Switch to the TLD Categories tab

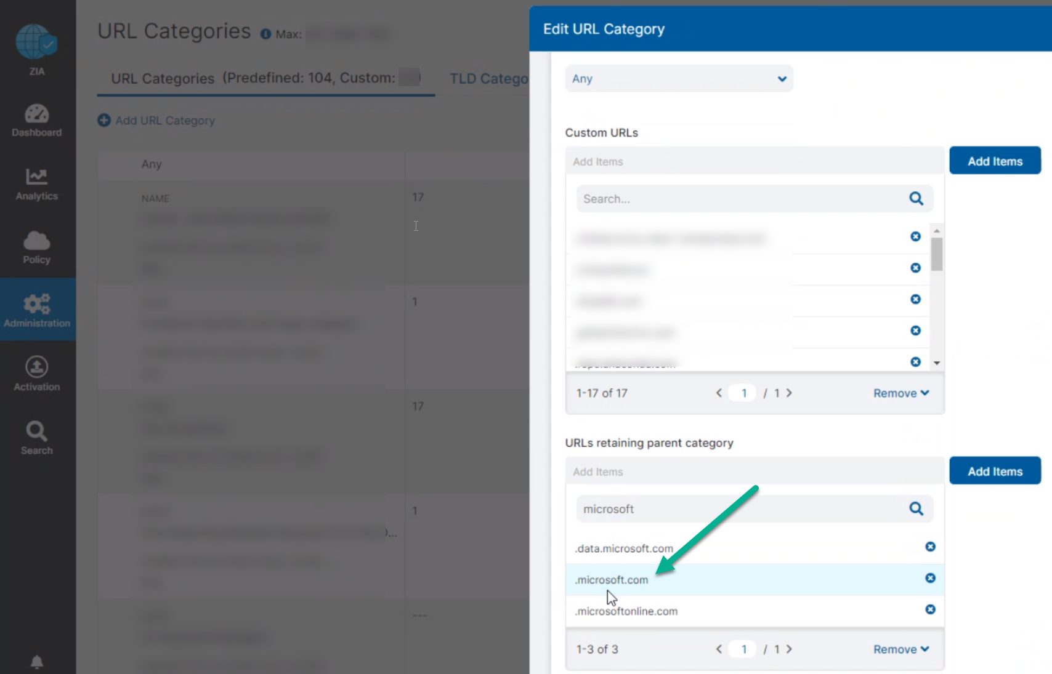(x=489, y=79)
